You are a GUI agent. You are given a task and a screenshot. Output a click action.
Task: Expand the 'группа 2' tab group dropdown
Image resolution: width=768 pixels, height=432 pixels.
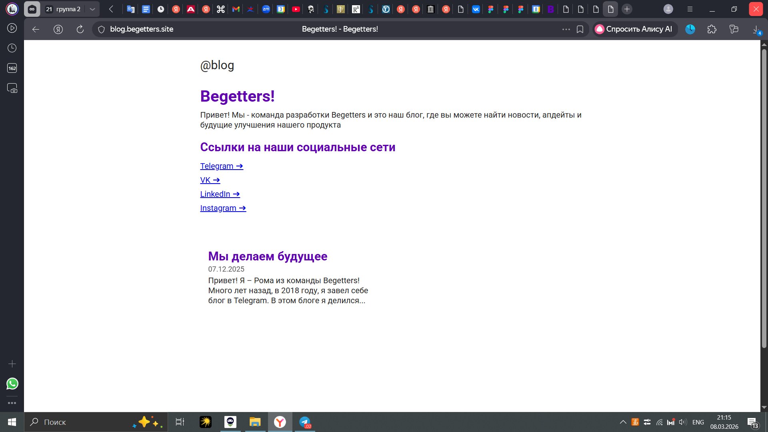click(x=92, y=9)
